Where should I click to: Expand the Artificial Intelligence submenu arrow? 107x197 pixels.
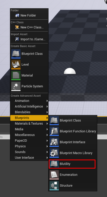(47, 107)
